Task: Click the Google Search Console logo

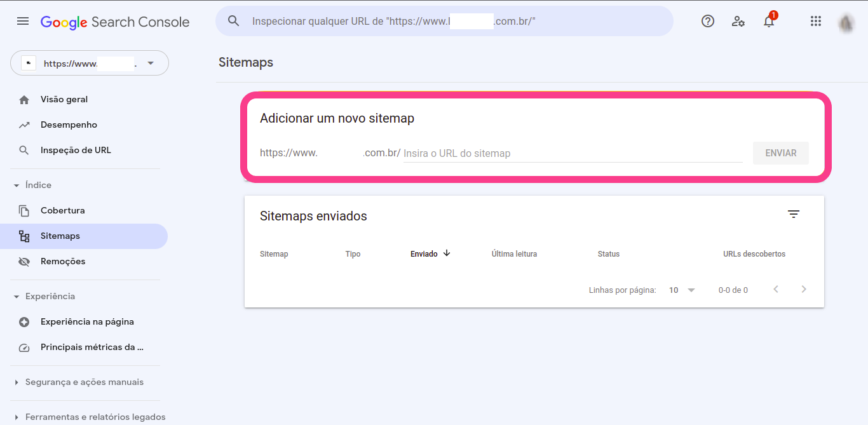Action: 115,22
